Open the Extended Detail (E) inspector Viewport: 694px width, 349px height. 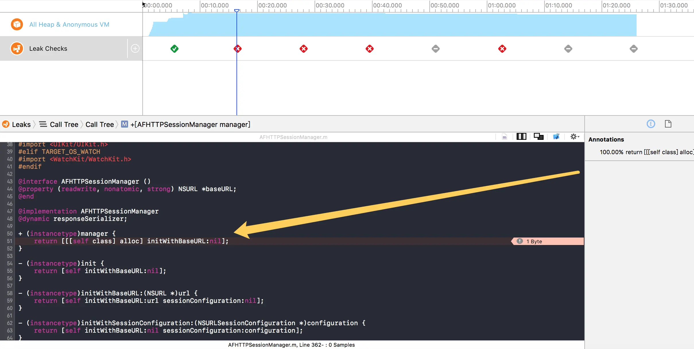tap(651, 124)
